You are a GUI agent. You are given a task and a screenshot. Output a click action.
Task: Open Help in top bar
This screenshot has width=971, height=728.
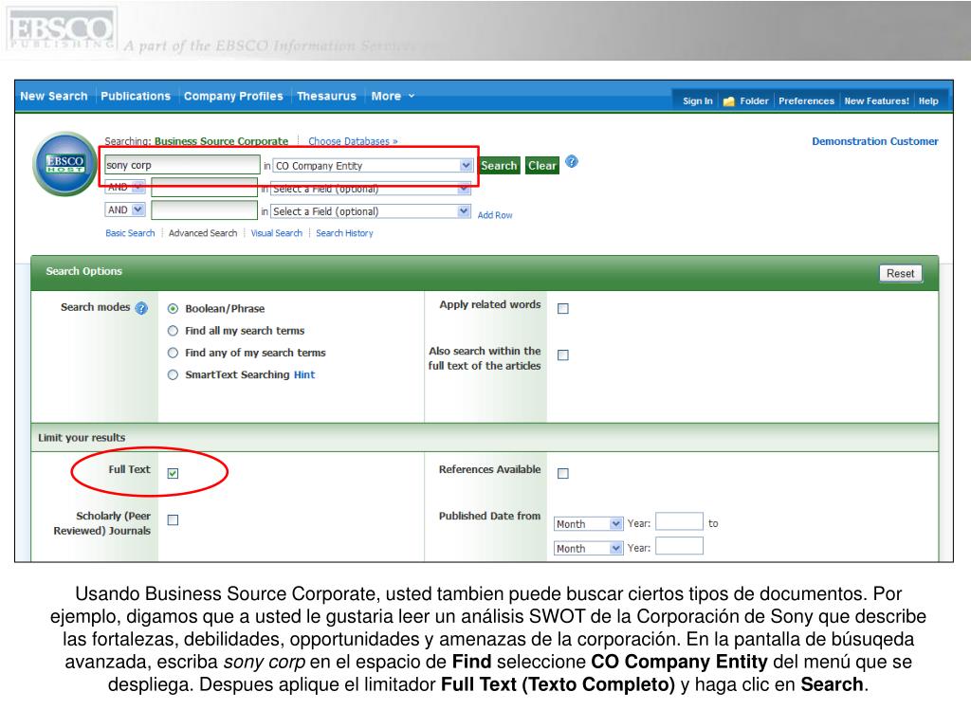pos(928,100)
